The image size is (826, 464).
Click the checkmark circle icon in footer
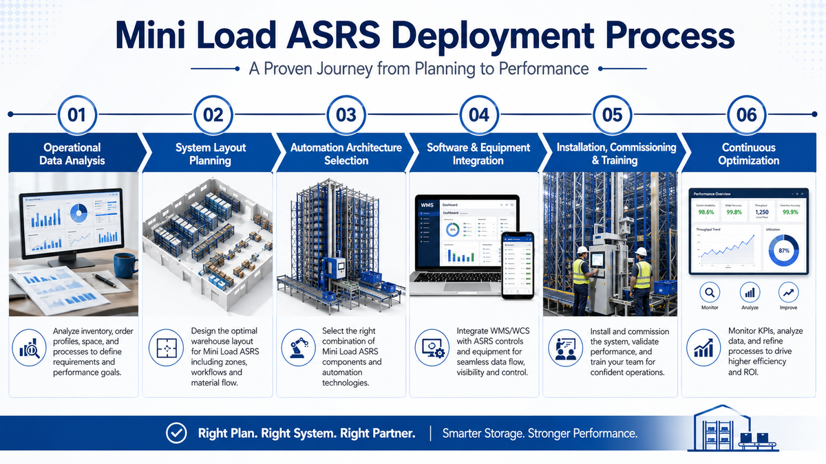pyautogui.click(x=176, y=433)
